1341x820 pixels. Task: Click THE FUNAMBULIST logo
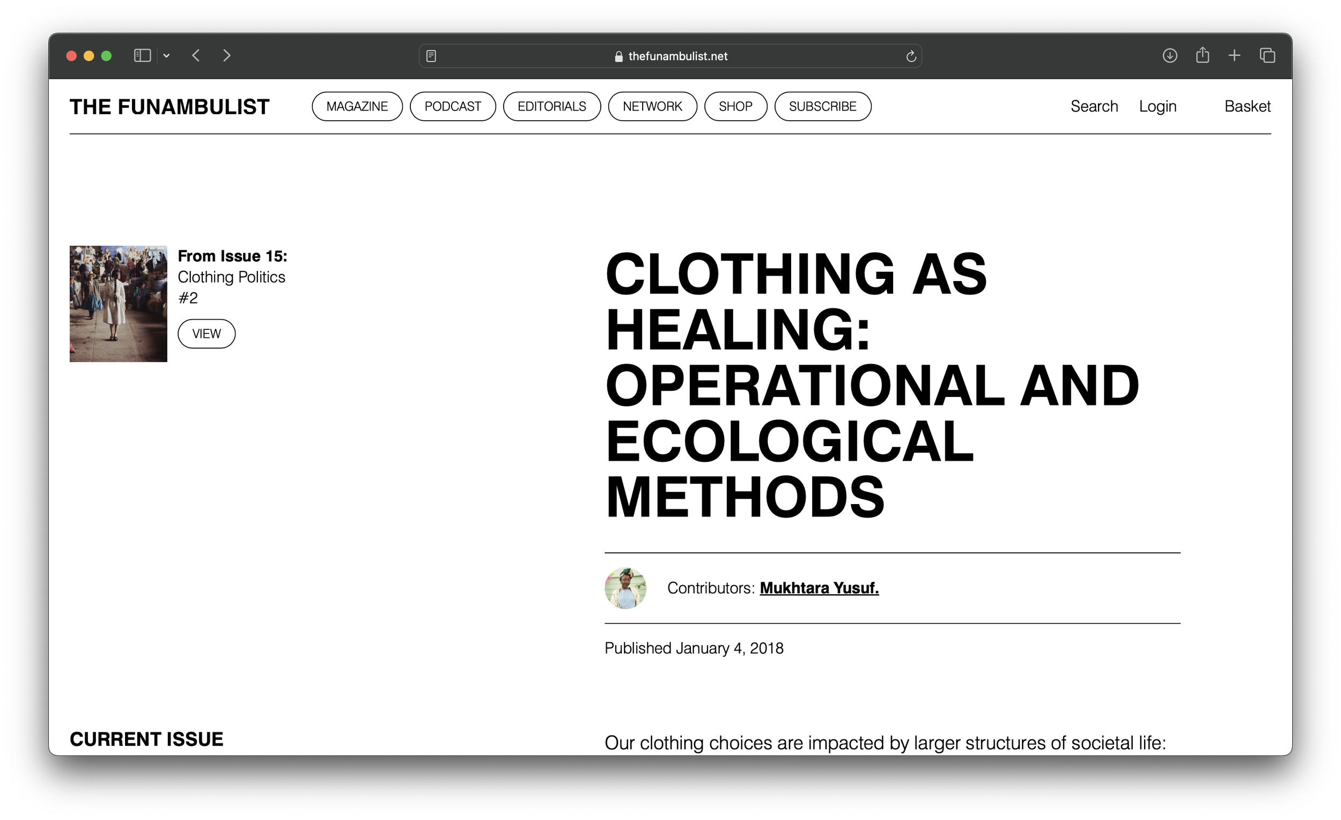tap(170, 107)
